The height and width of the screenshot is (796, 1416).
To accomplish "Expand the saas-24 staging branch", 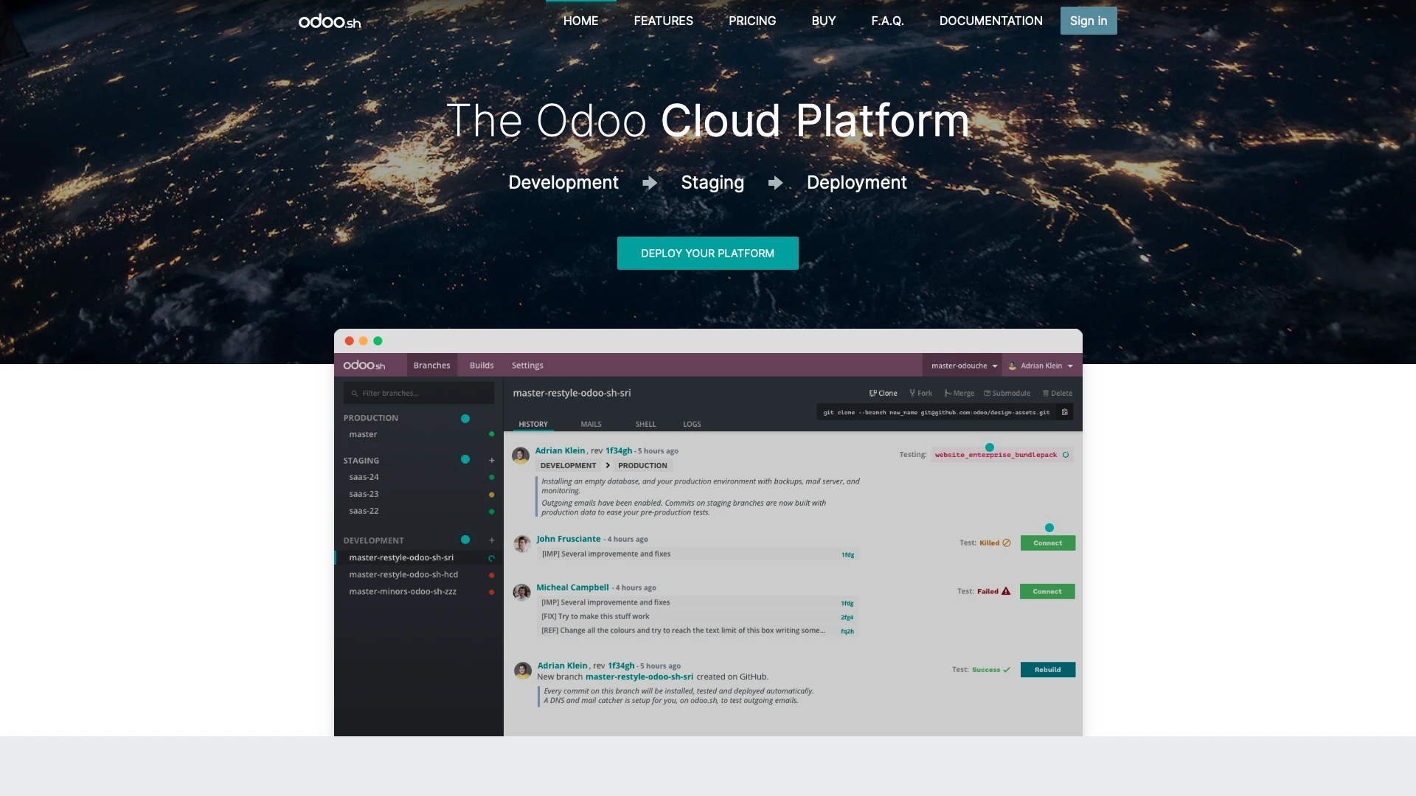I will coord(363,476).
